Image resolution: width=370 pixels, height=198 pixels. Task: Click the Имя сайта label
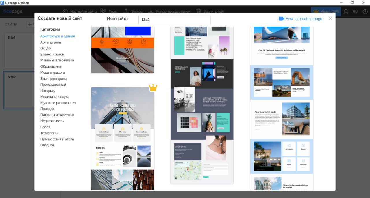point(118,19)
